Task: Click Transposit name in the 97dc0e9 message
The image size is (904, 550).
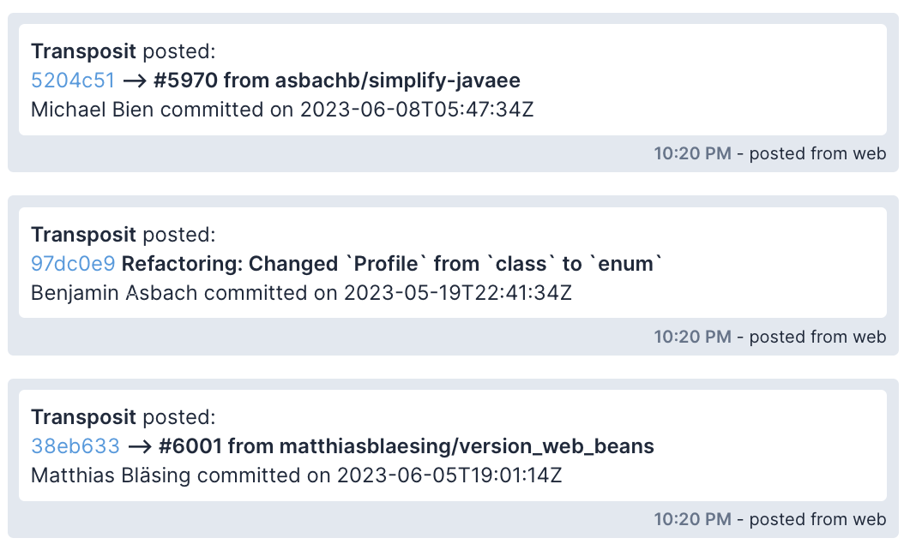Action: click(83, 235)
